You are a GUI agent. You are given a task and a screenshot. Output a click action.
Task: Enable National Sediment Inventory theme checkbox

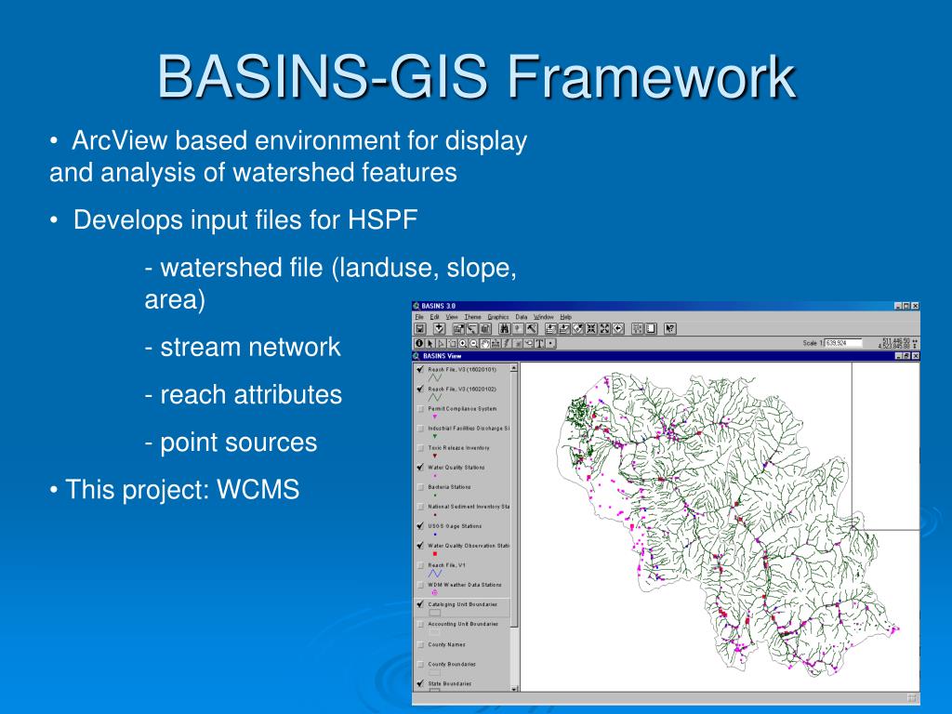tap(420, 506)
